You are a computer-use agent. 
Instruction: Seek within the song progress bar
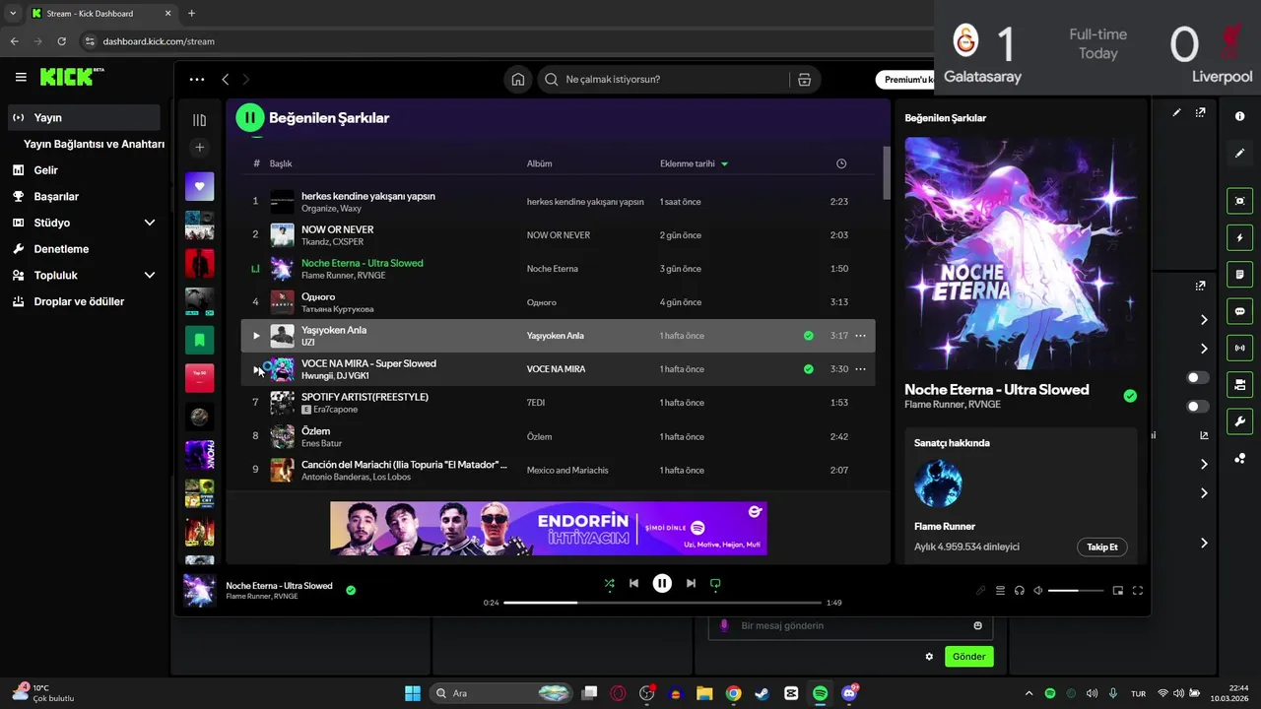click(x=662, y=603)
